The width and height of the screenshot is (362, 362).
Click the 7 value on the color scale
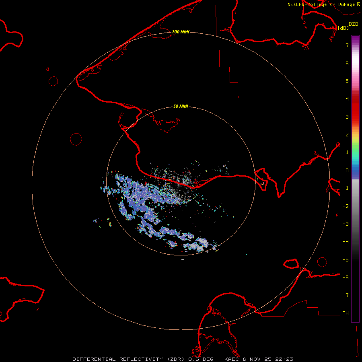pos(347,45)
